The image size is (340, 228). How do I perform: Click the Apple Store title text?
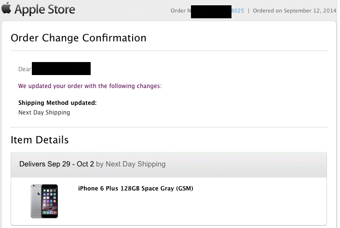(x=44, y=10)
